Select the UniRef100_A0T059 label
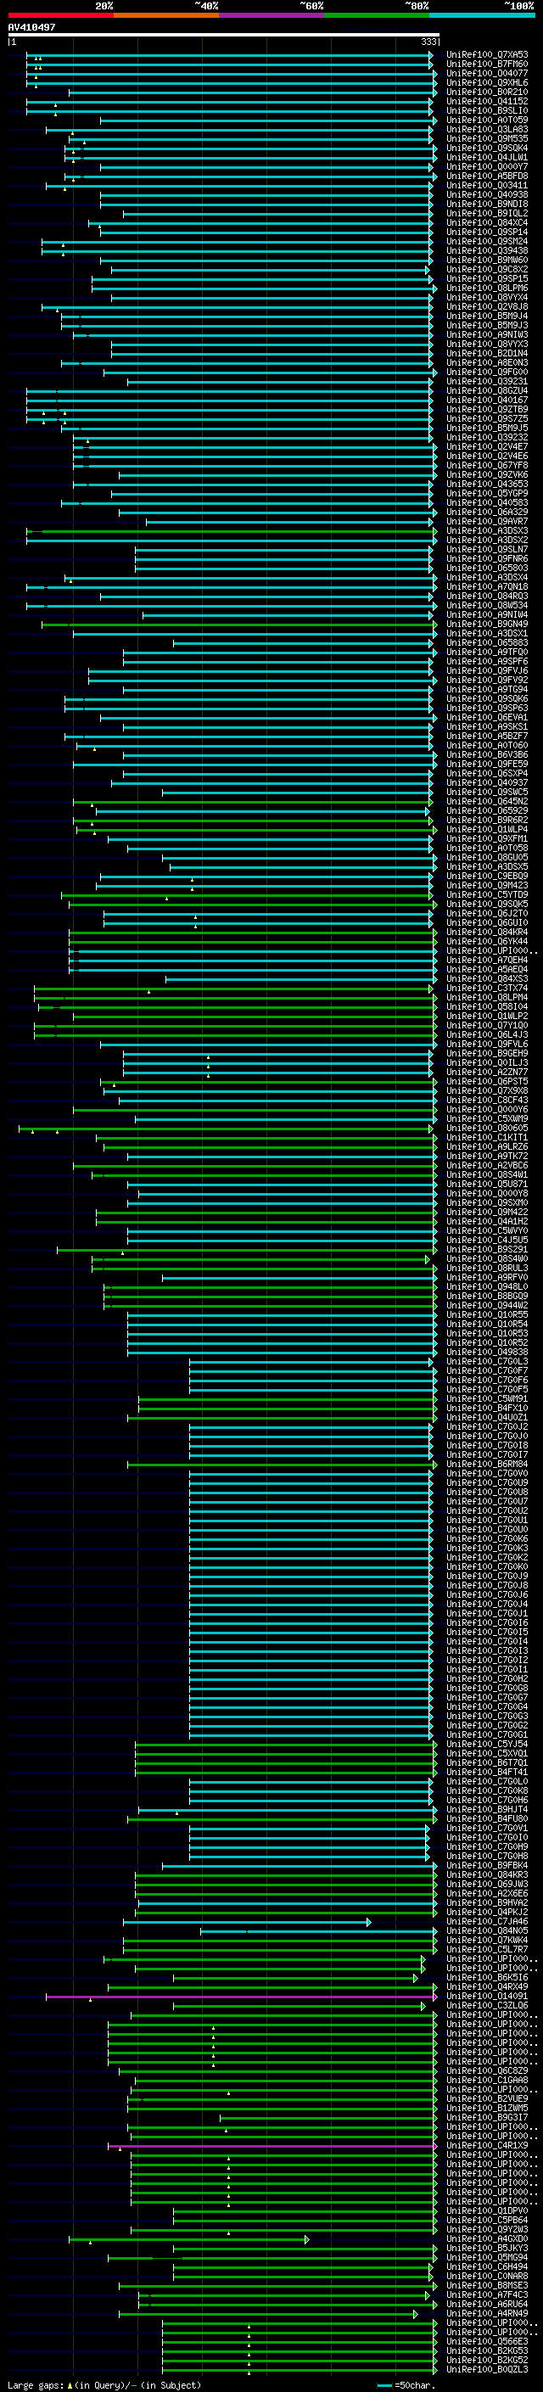 coord(487,120)
